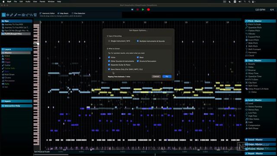
Task: Open the View menu
Action: pyautogui.click(x=35, y=2)
